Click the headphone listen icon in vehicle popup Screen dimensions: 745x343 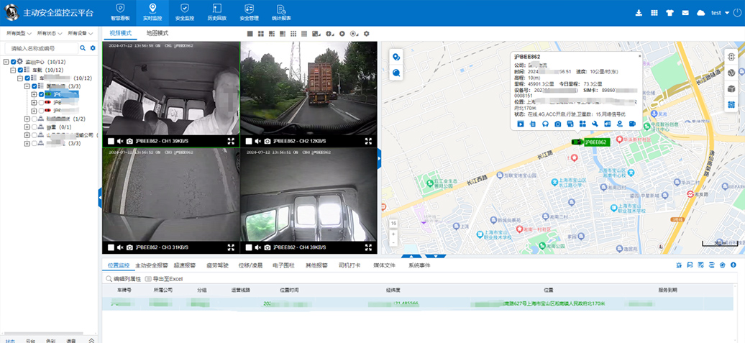point(546,124)
